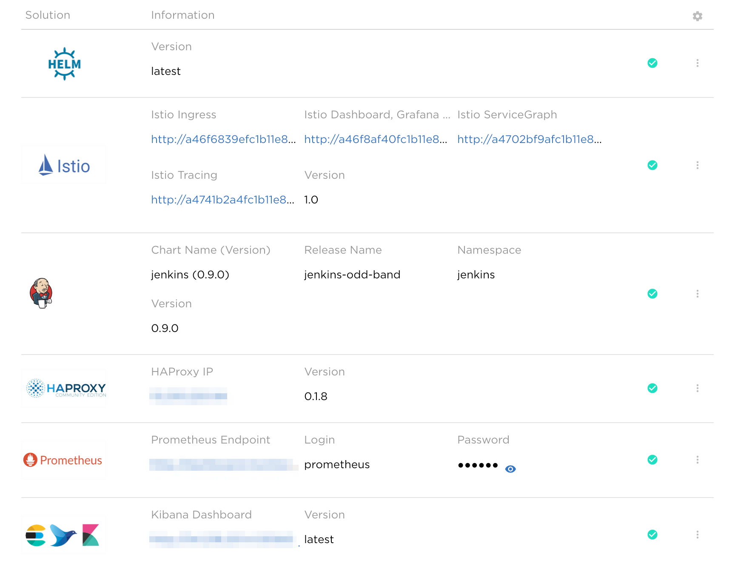Click the 'Release Name' label
The image size is (735, 578).
(343, 250)
